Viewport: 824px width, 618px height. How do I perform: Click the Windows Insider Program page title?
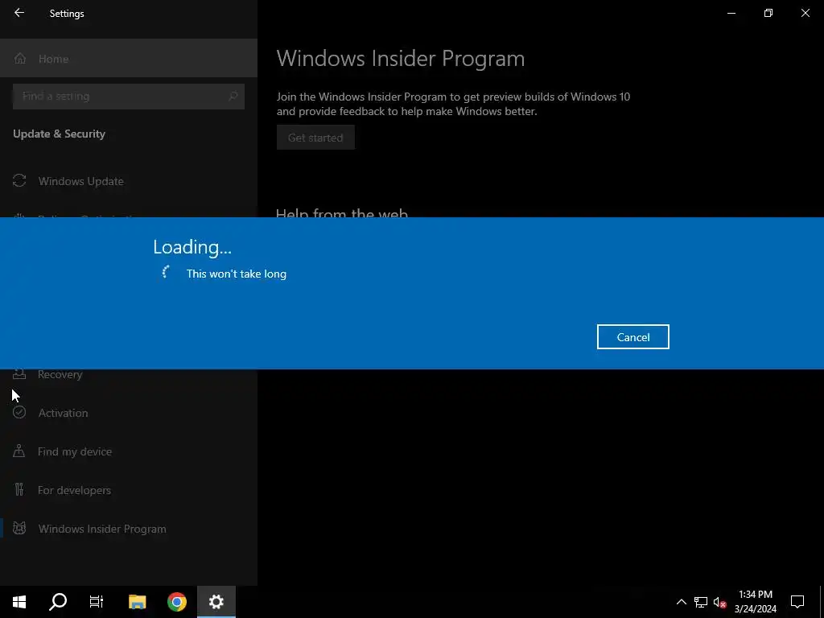[x=401, y=58]
